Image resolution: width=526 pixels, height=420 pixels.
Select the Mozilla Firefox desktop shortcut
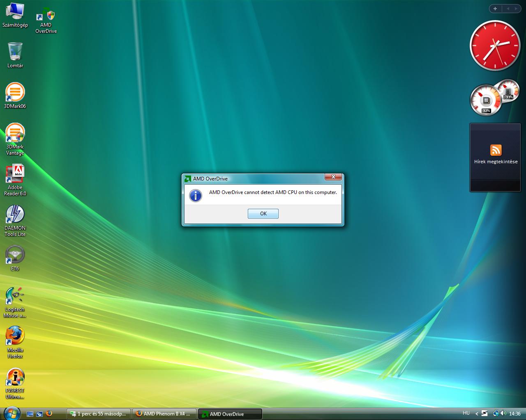tap(15, 342)
